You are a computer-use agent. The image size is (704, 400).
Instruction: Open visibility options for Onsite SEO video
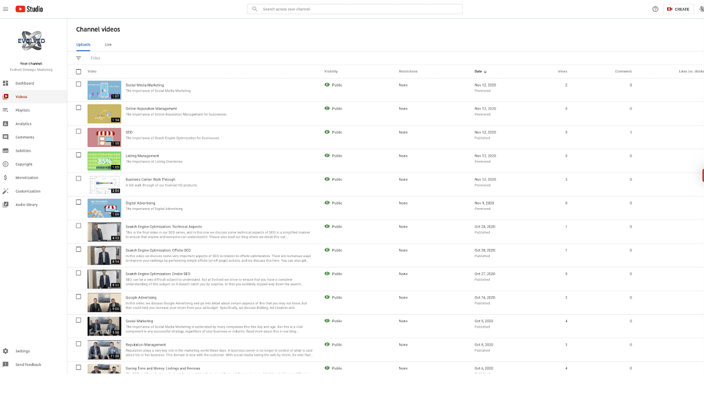[334, 274]
